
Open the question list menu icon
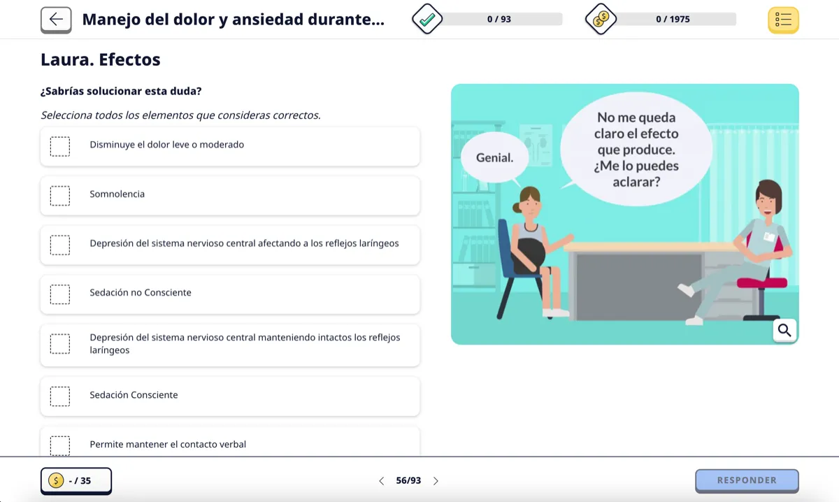tap(783, 20)
